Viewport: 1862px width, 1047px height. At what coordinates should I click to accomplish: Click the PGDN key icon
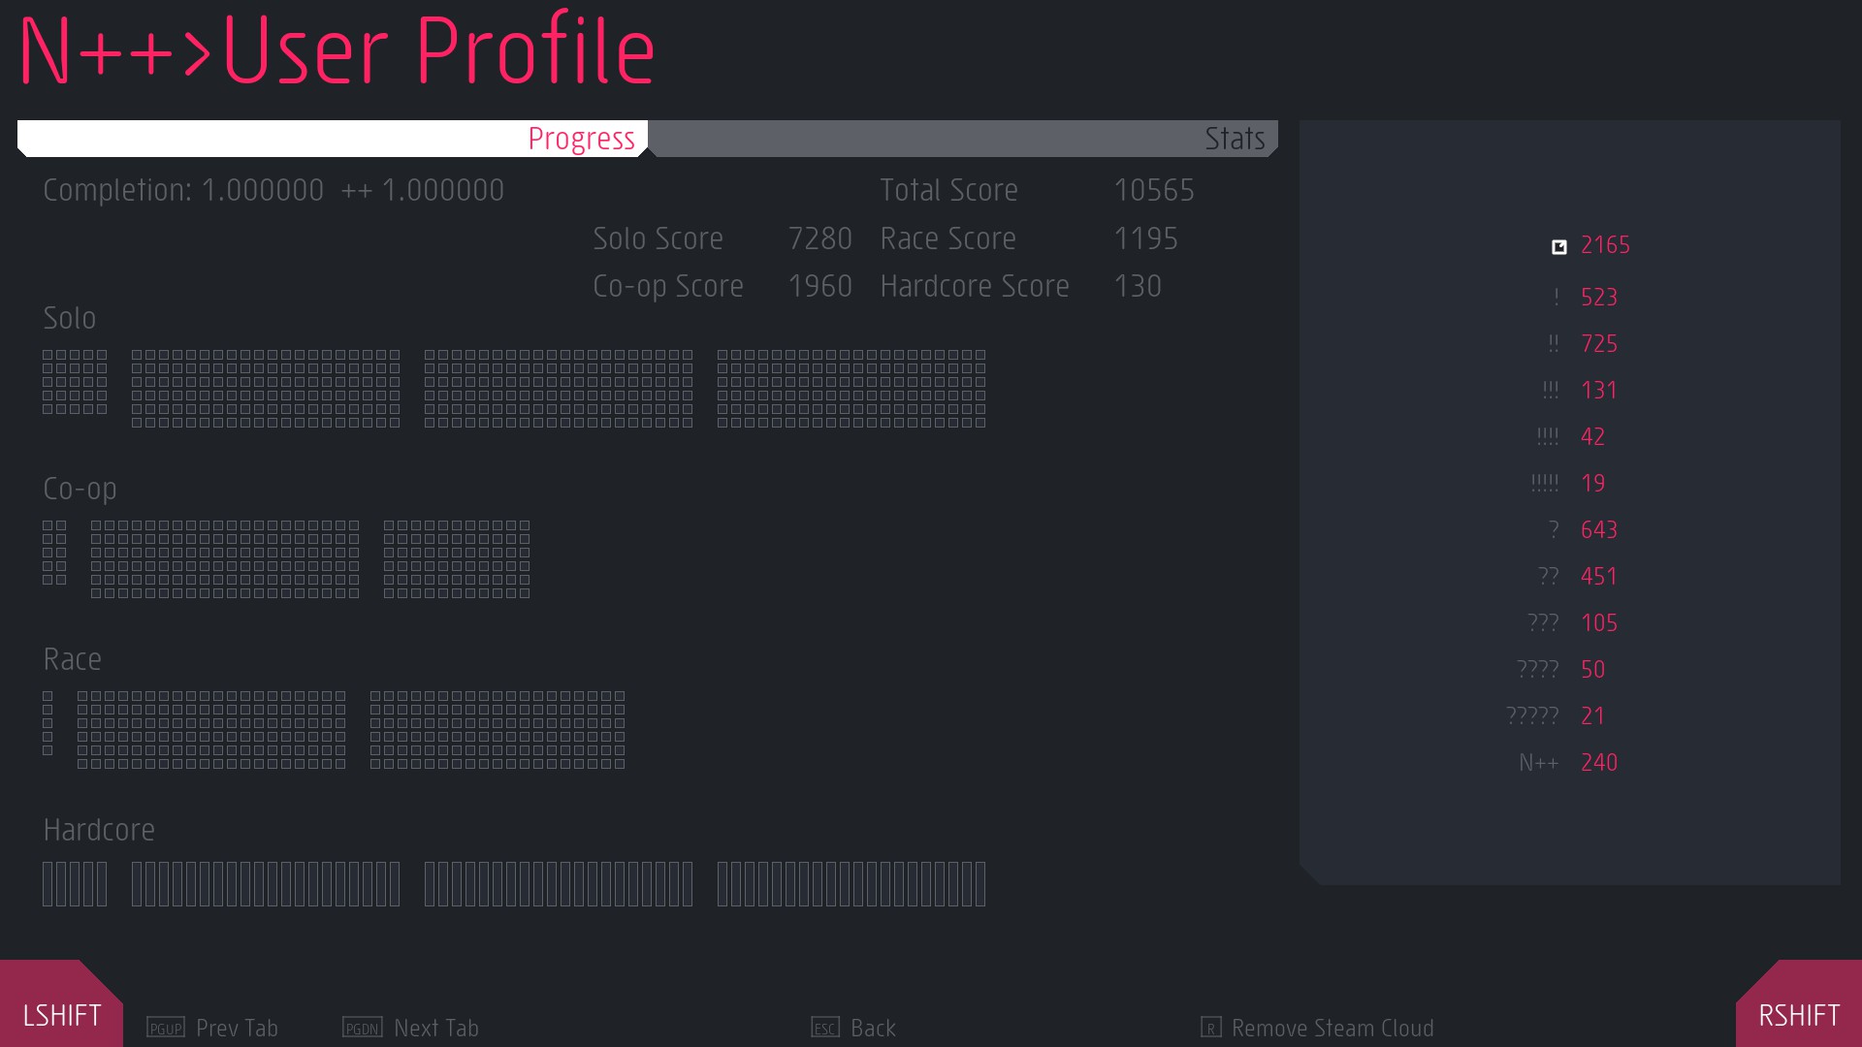click(363, 1028)
